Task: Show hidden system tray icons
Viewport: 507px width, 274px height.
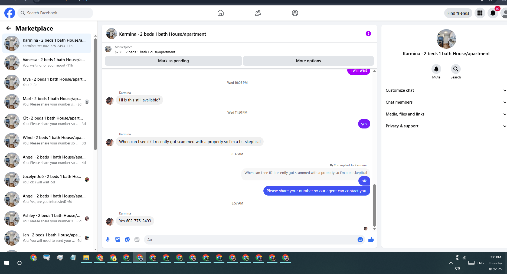Action: (451, 263)
